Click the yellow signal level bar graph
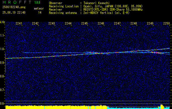 (56, 107)
